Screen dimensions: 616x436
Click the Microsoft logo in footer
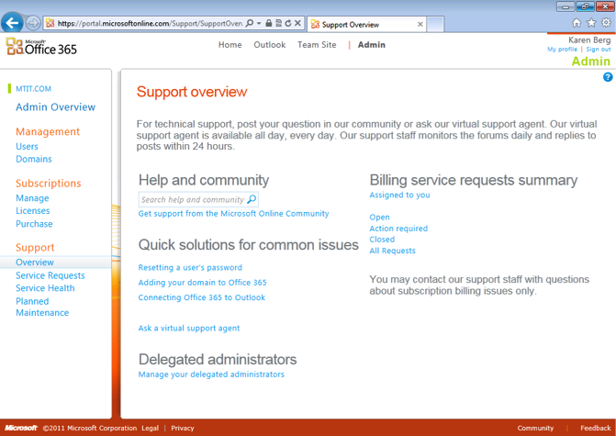21,428
